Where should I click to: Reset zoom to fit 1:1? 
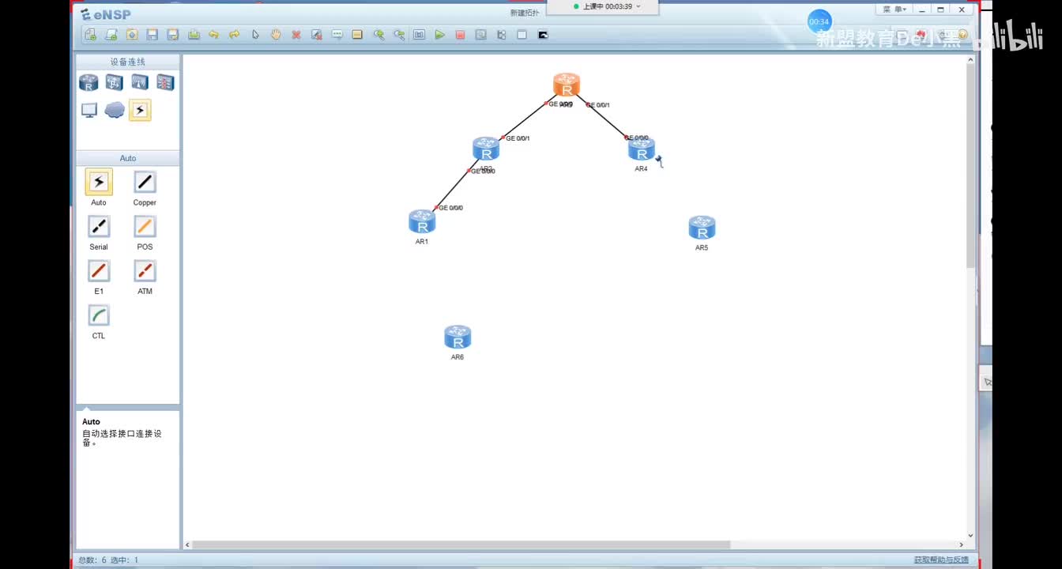tap(420, 35)
